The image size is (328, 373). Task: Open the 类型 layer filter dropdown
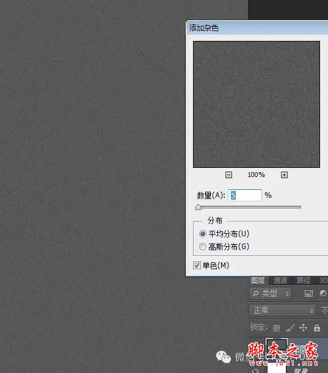pyautogui.click(x=271, y=293)
